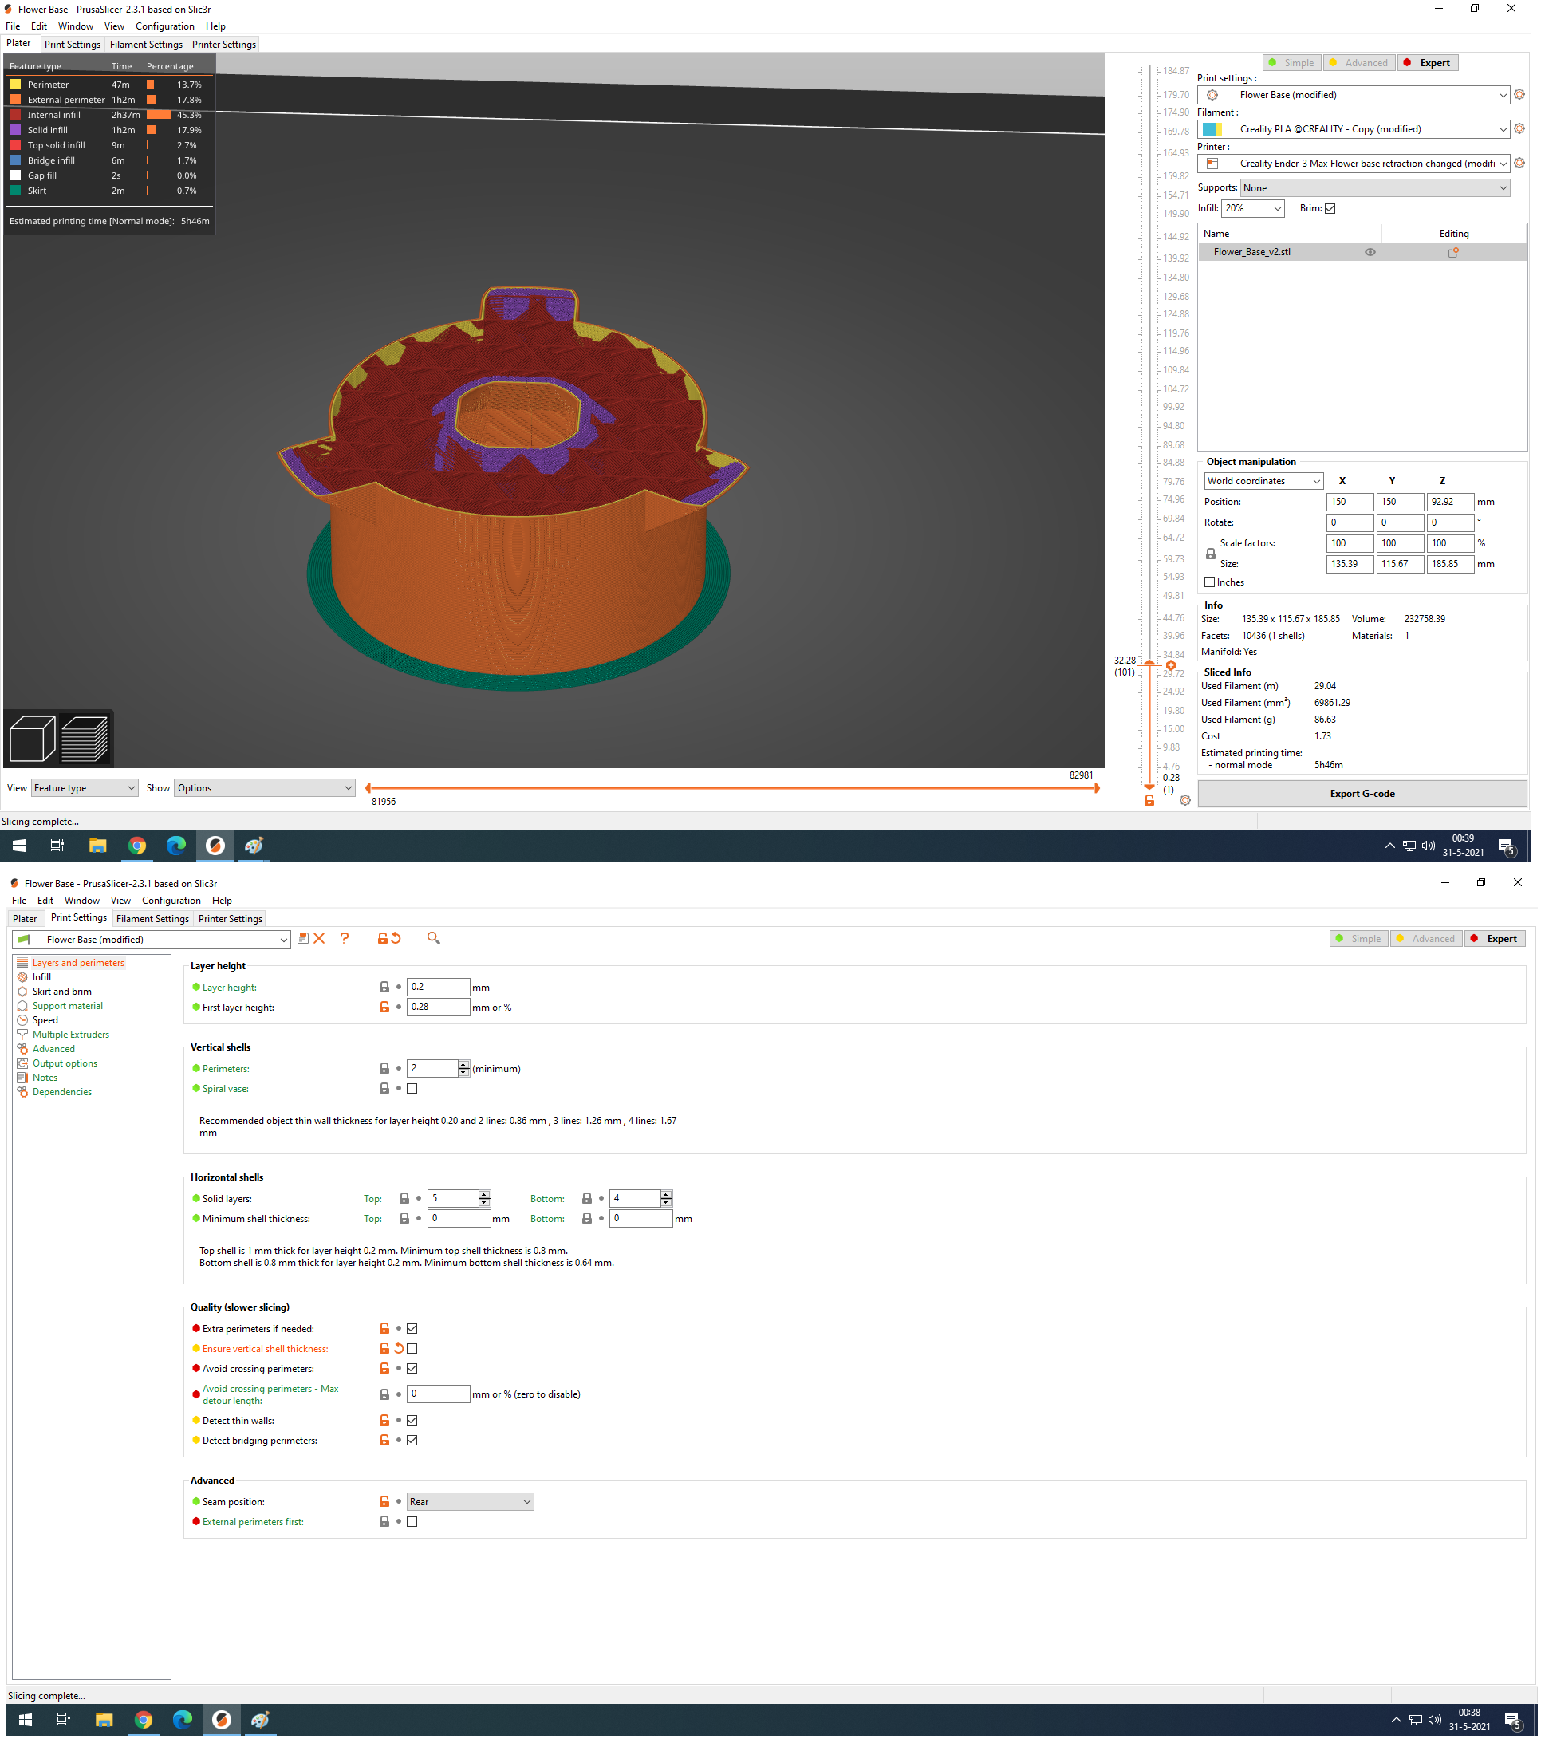Image resolution: width=1541 pixels, height=1739 pixels.
Task: Open the Window menu in lower window
Action: 81,900
